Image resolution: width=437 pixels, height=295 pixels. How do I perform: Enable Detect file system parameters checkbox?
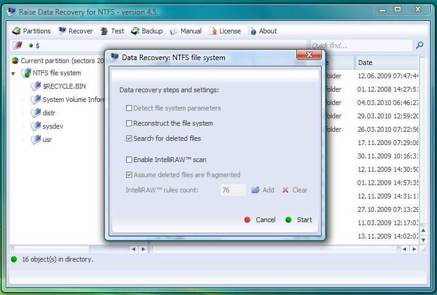(128, 108)
